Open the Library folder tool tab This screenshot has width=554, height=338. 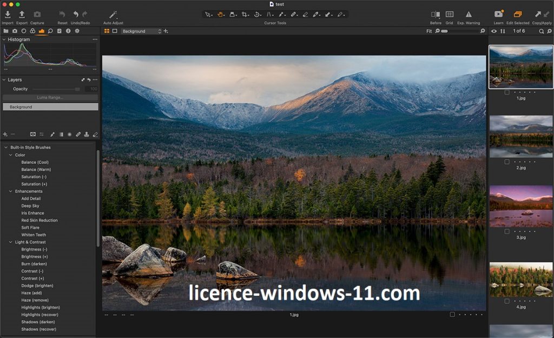pos(6,31)
